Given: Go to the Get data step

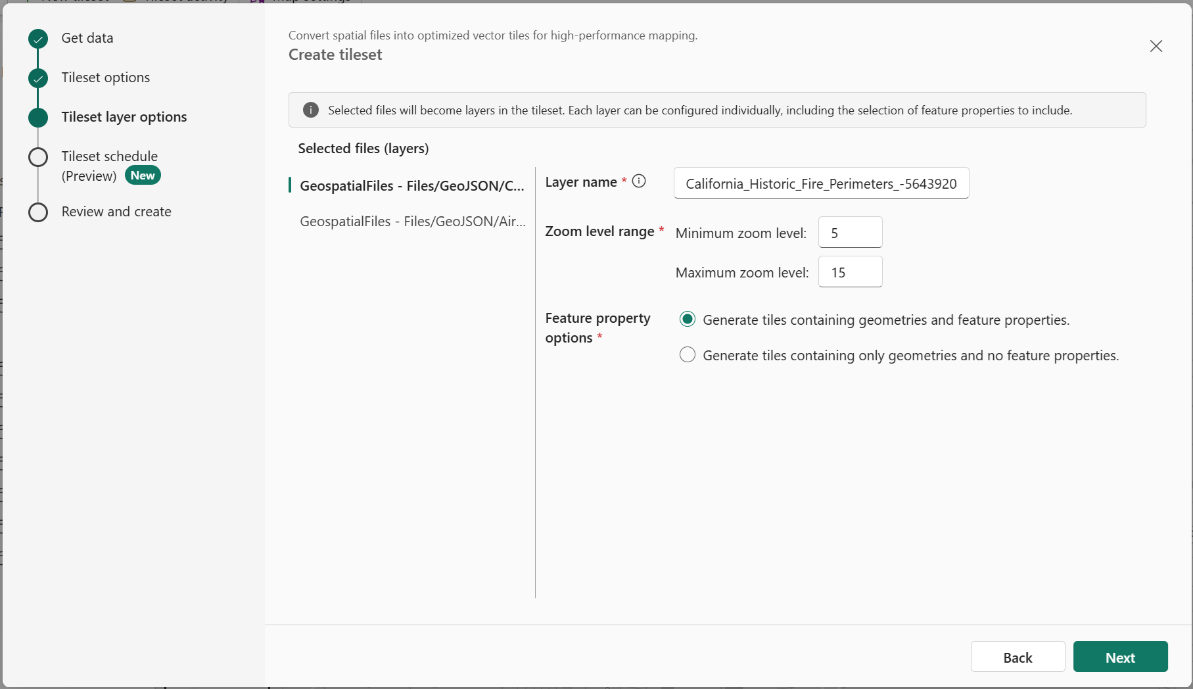Looking at the screenshot, I should [x=87, y=38].
